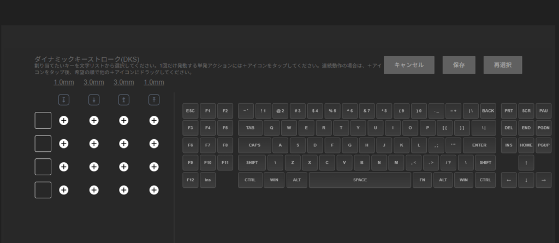Choose the ESC key on the virtual keyboard
The width and height of the screenshot is (559, 243).
[191, 111]
